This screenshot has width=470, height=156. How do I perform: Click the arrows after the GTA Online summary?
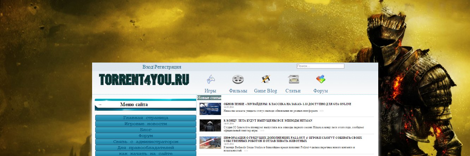321,111
